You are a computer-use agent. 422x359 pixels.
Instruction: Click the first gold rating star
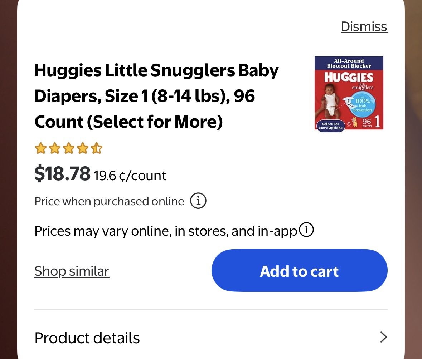coord(41,148)
